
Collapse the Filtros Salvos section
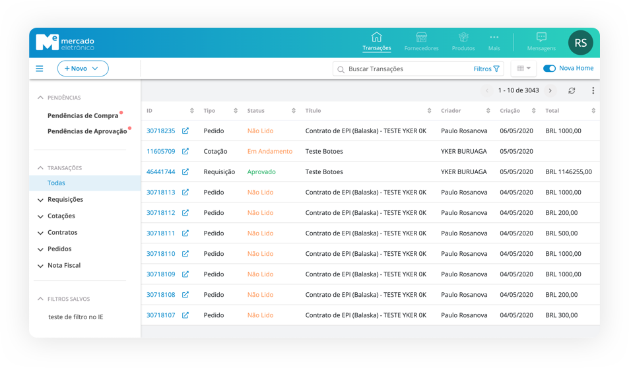tap(40, 299)
